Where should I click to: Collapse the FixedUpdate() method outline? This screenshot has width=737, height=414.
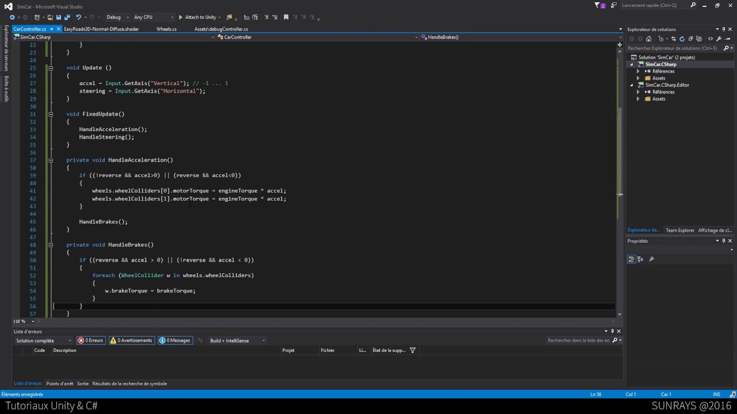[51, 114]
